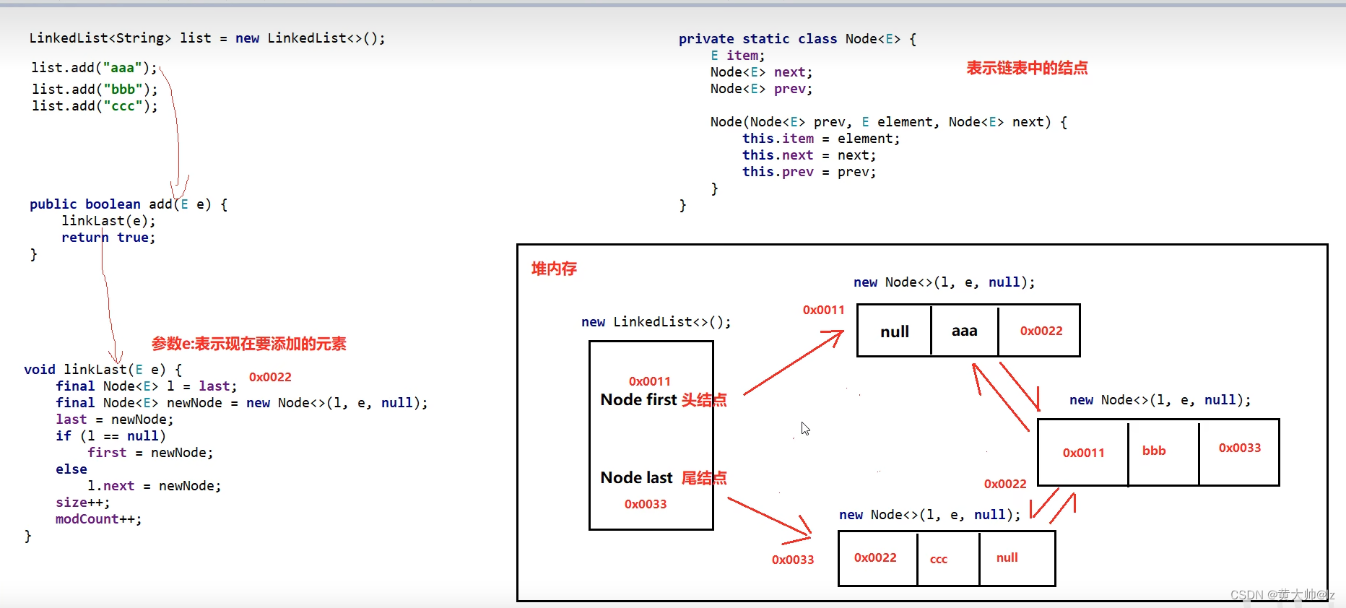Click the 0x0033 value below 'Node last'
This screenshot has width=1346, height=608.
tap(646, 504)
